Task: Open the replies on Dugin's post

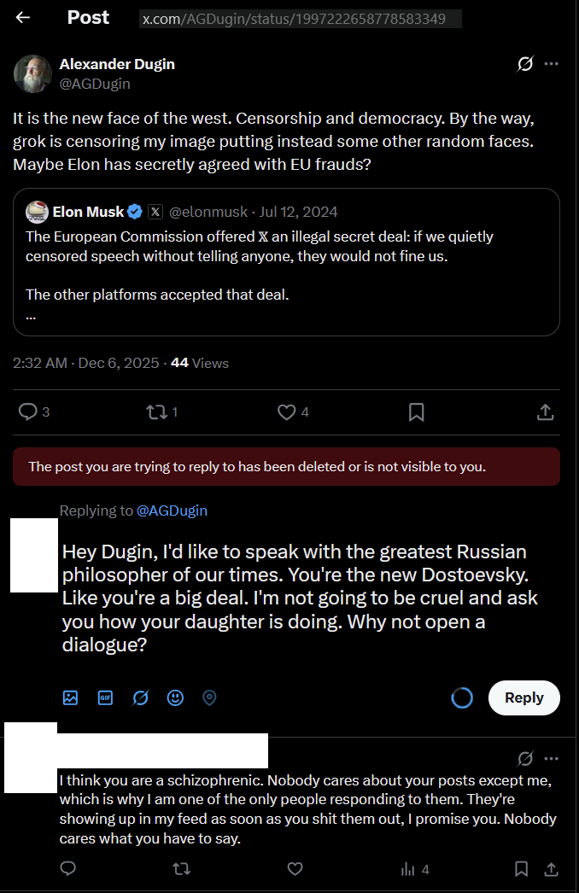Action: (28, 412)
